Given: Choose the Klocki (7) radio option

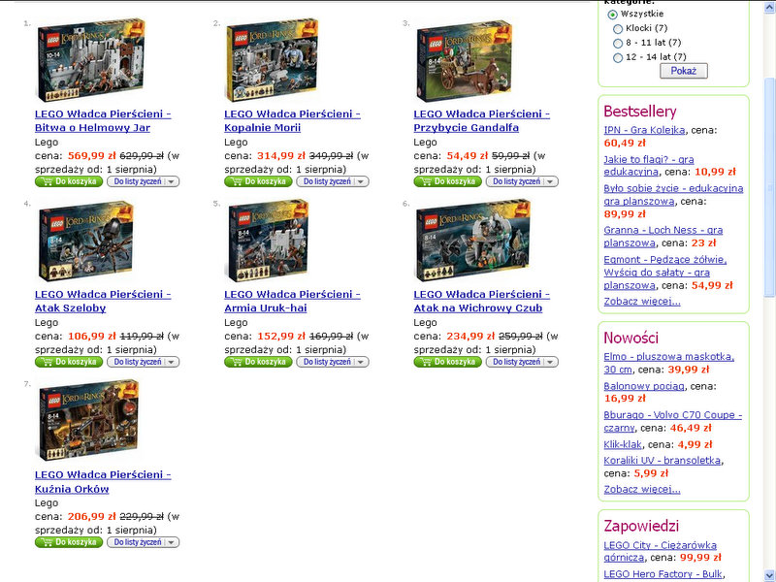Looking at the screenshot, I should point(618,29).
